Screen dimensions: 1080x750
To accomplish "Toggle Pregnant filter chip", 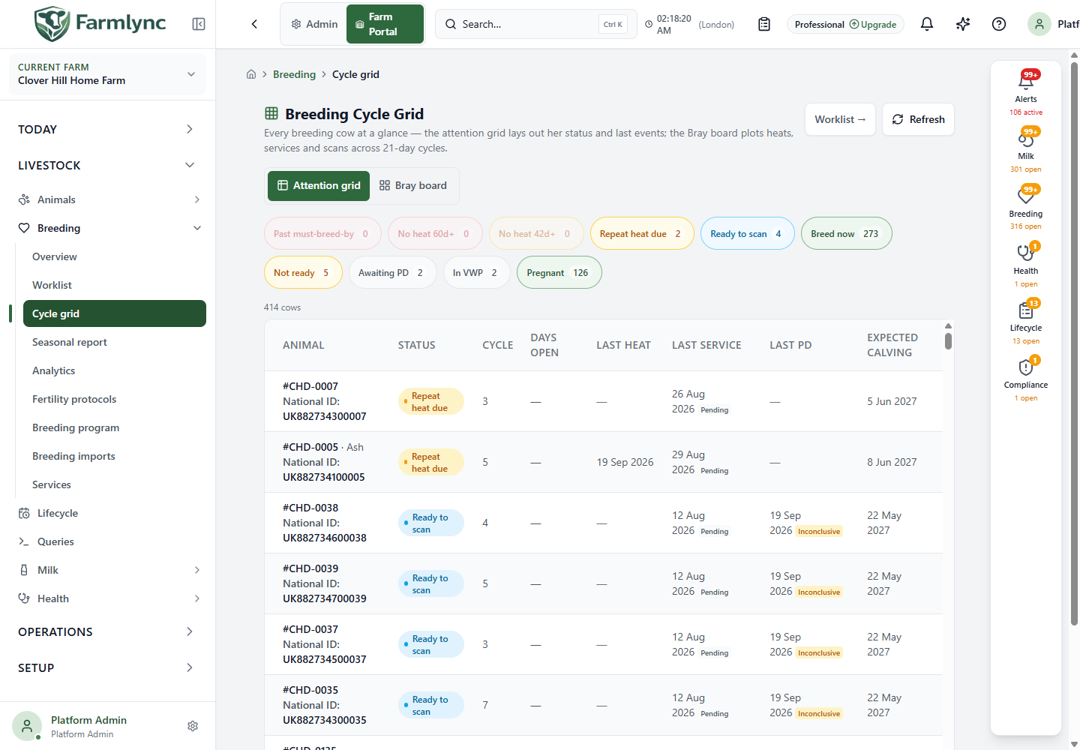I will pos(559,273).
